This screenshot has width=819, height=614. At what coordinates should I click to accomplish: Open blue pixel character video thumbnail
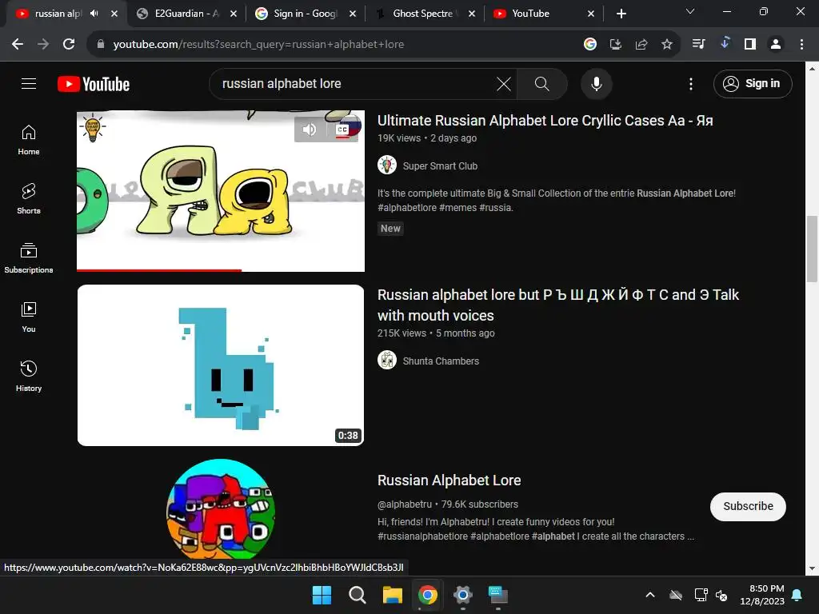[221, 365]
